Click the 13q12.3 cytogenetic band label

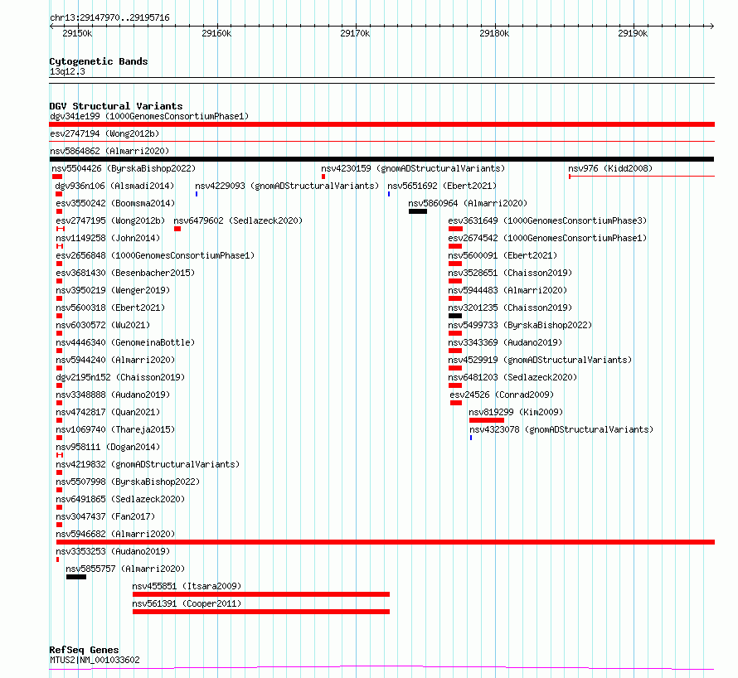(x=67, y=71)
